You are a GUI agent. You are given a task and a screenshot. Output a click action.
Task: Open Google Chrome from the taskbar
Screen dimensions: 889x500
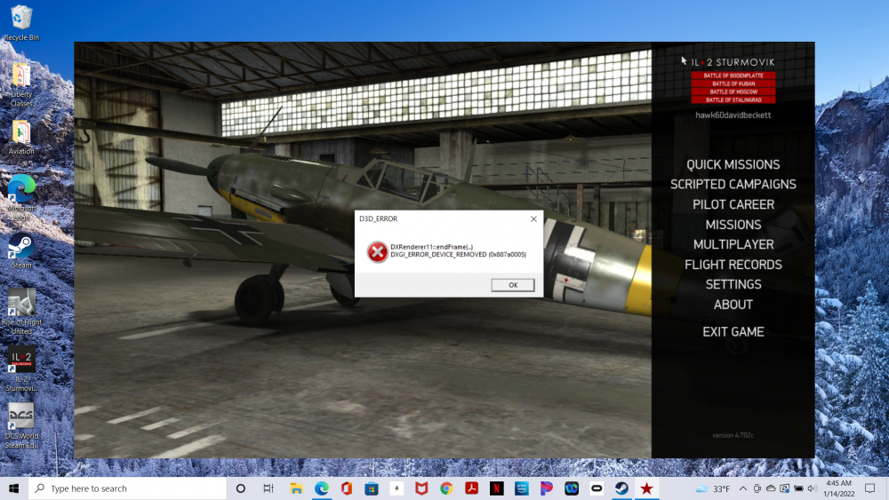pyautogui.click(x=446, y=488)
